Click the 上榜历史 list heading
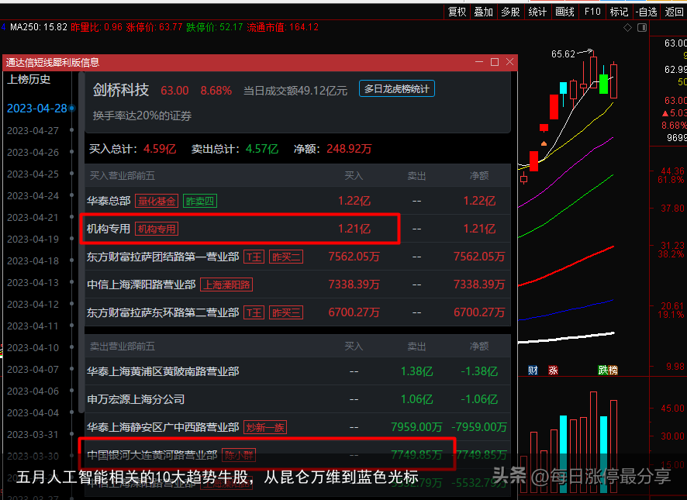The height and width of the screenshot is (500, 687). (29, 80)
